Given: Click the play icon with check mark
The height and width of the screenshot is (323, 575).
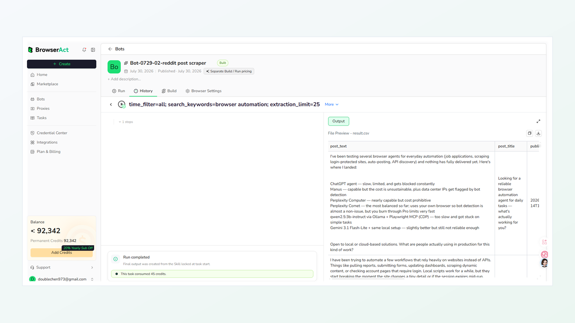Looking at the screenshot, I should click(122, 105).
